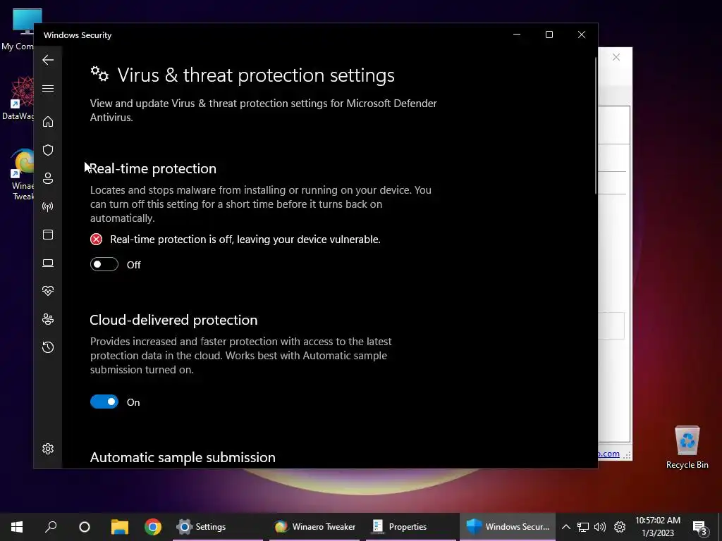Image resolution: width=722 pixels, height=541 pixels.
Task: Switch to Properties taskbar window
Action: point(411,527)
